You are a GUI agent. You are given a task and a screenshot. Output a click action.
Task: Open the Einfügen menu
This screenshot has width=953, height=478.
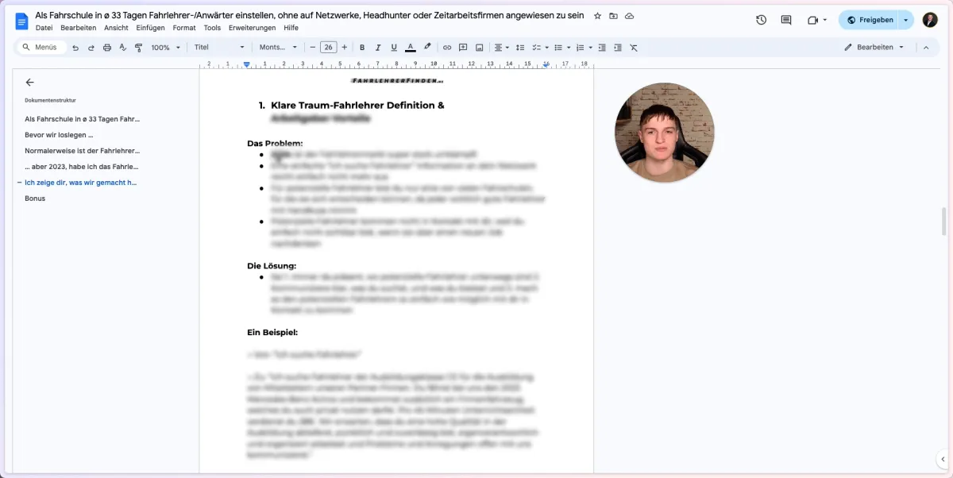(150, 28)
